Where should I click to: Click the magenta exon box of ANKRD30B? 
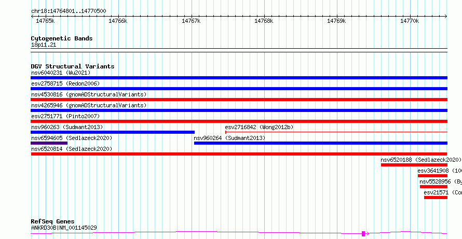(x=363, y=234)
